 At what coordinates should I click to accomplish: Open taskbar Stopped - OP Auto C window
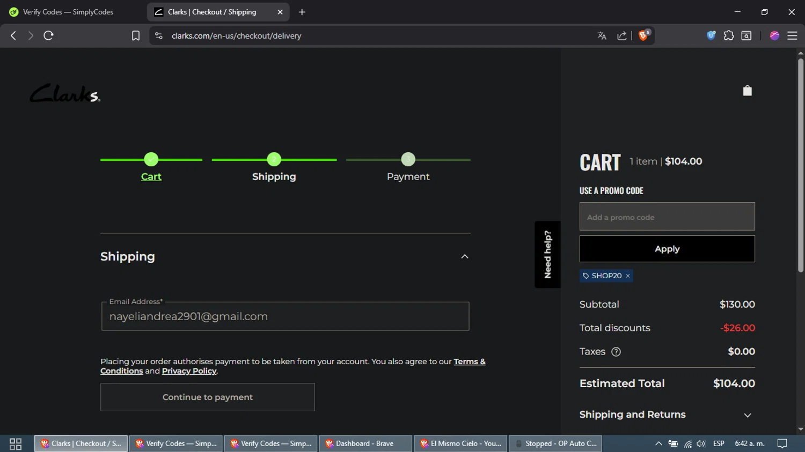[x=555, y=443]
